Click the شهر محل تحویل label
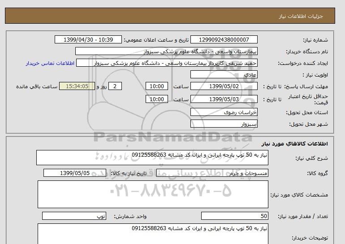Viewport: 345px width, 244px height. coord(308,124)
